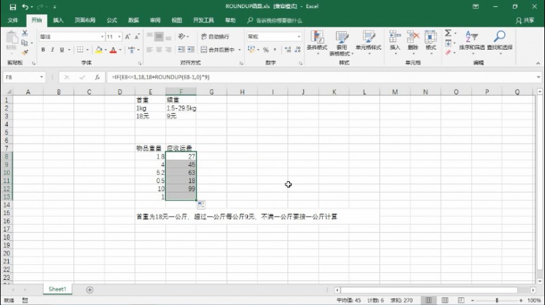This screenshot has height=305, width=545.
Task: Click the Clear eraser icon in Editing group
Action: point(448,52)
